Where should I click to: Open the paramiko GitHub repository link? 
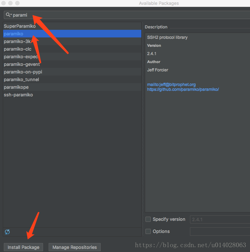[x=183, y=89]
